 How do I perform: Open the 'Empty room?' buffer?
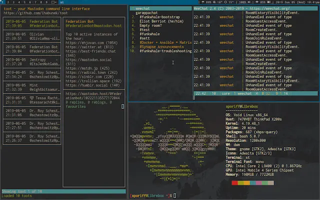pyautogui.click(x=150, y=25)
